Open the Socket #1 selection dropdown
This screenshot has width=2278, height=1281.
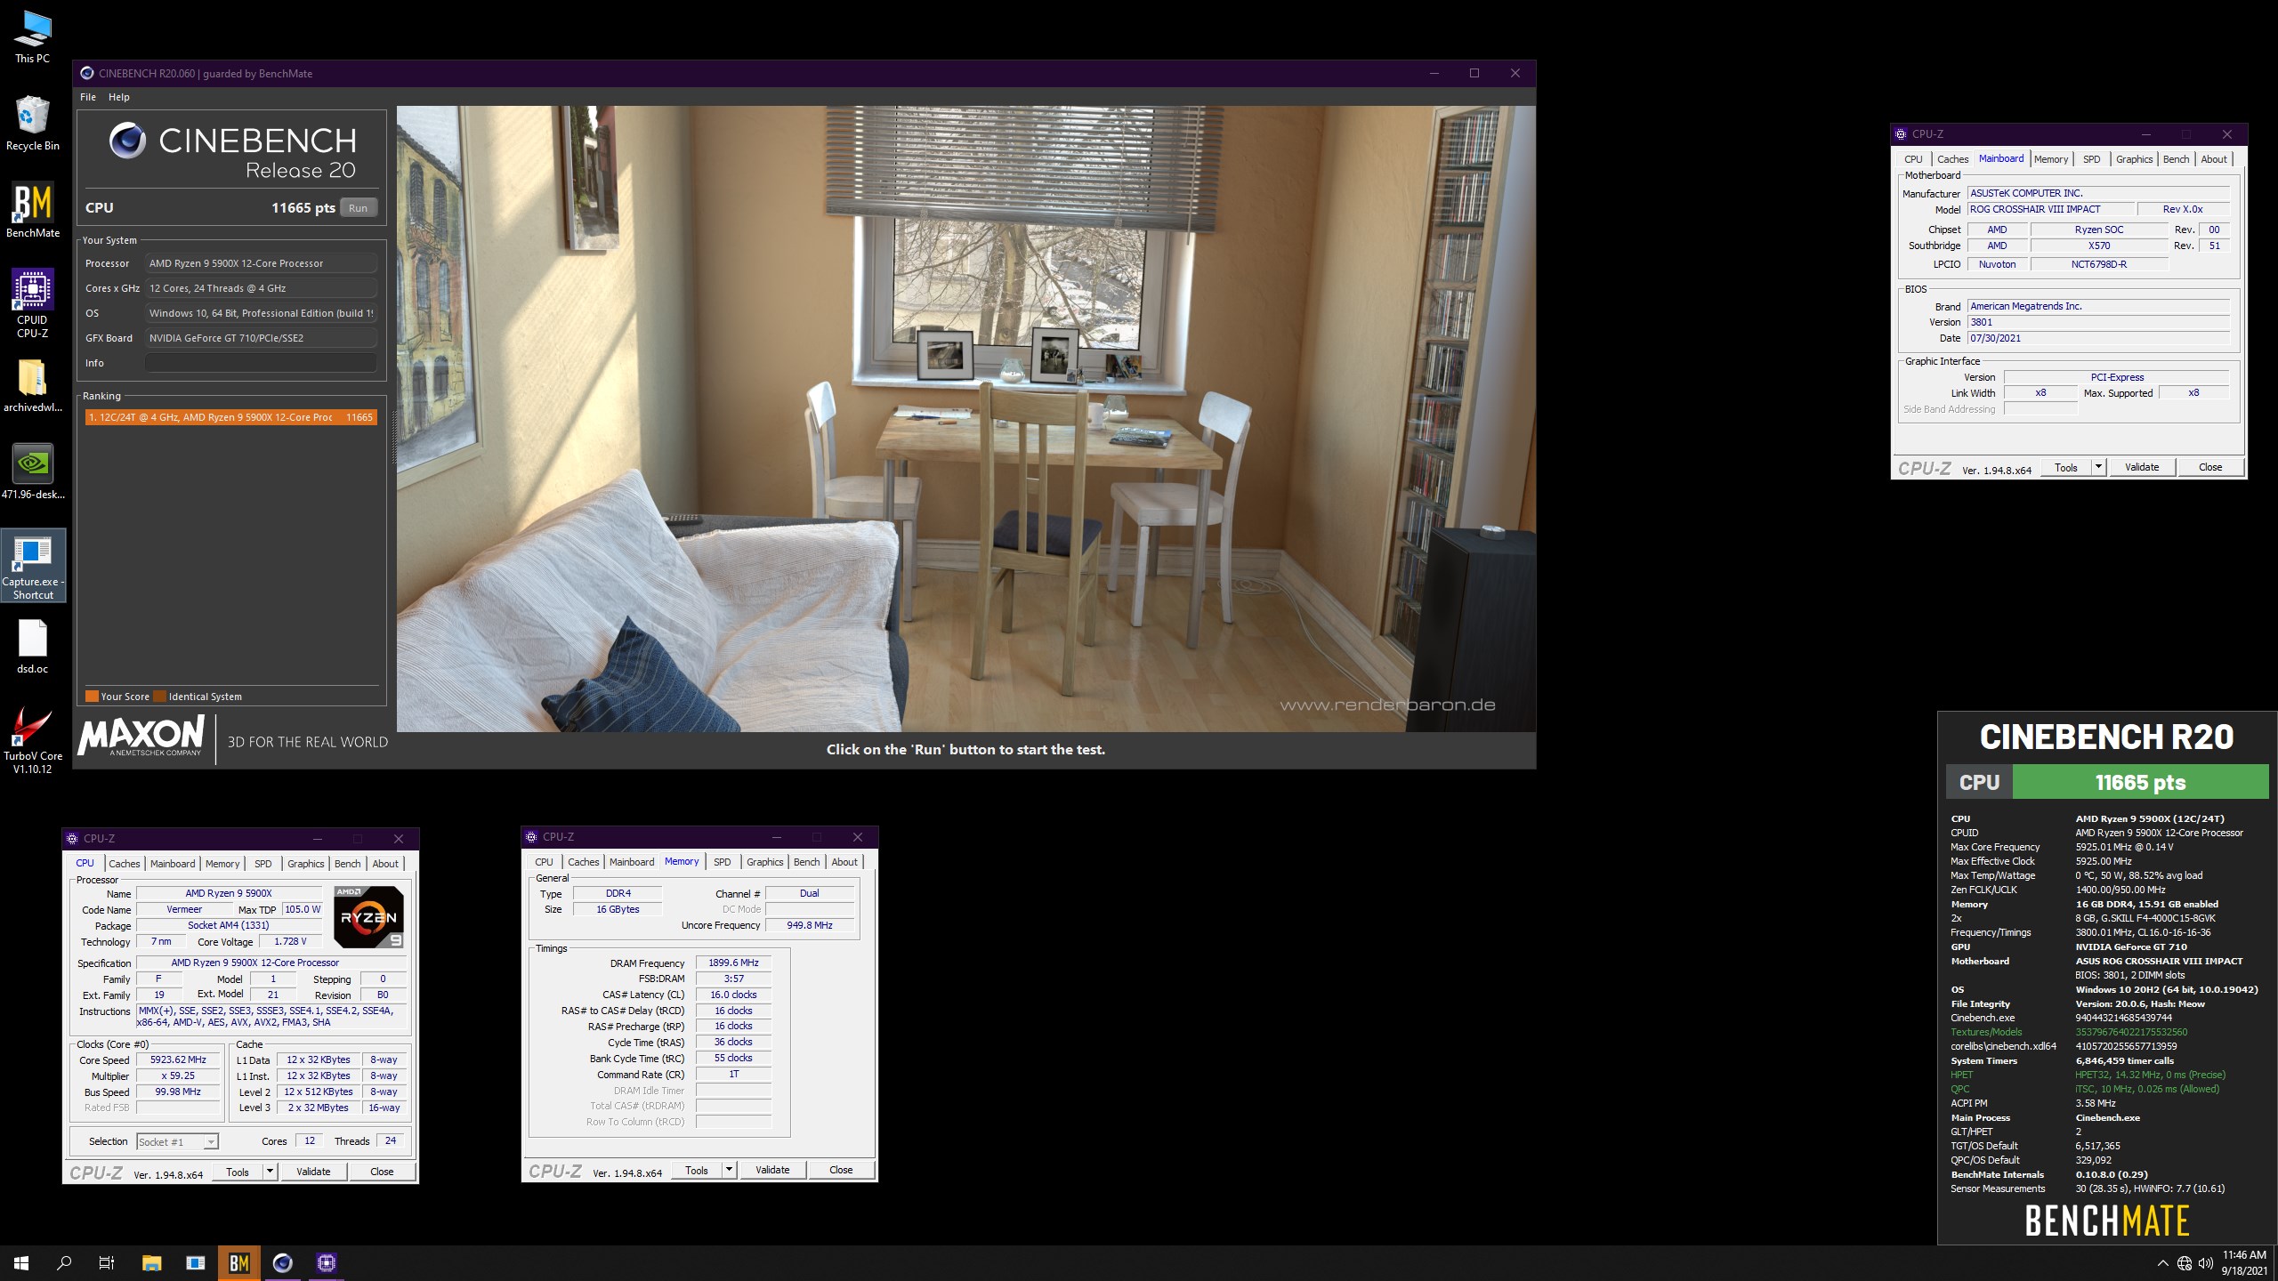(177, 1141)
